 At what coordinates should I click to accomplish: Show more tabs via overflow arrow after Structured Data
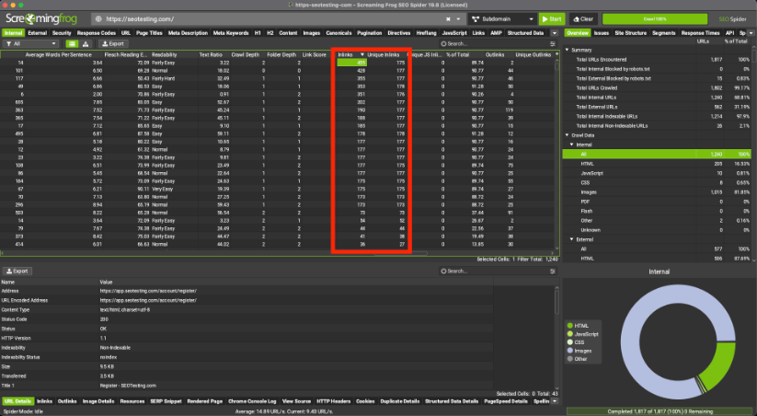coord(553,32)
